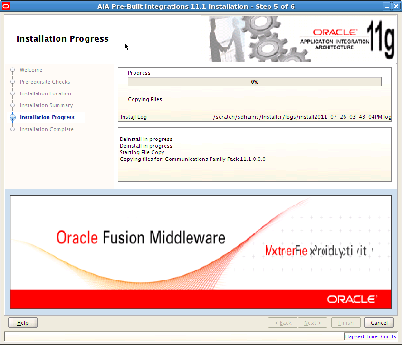This screenshot has width=402, height=345.
Task: Click the Installation Progress step indicator bullet
Action: coord(12,117)
